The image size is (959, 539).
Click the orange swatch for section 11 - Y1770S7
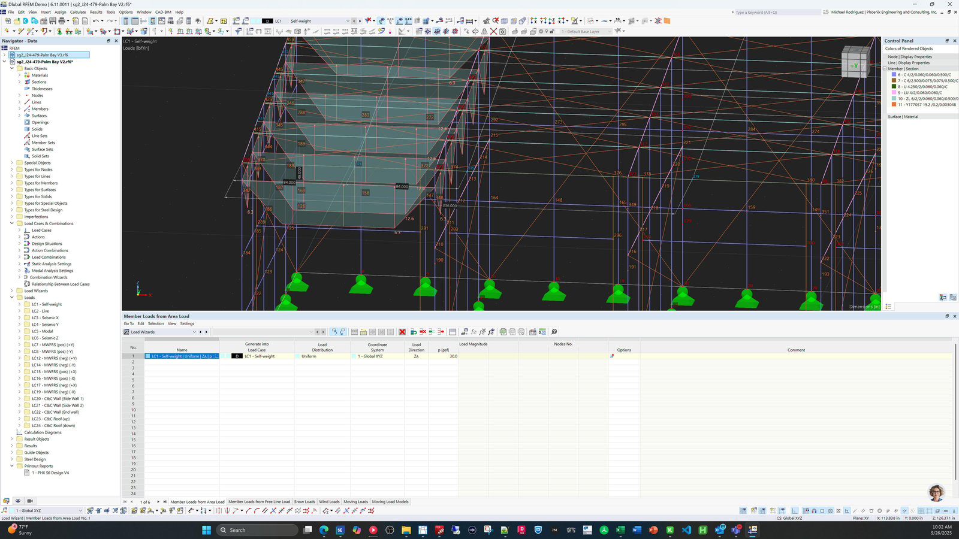(x=894, y=105)
